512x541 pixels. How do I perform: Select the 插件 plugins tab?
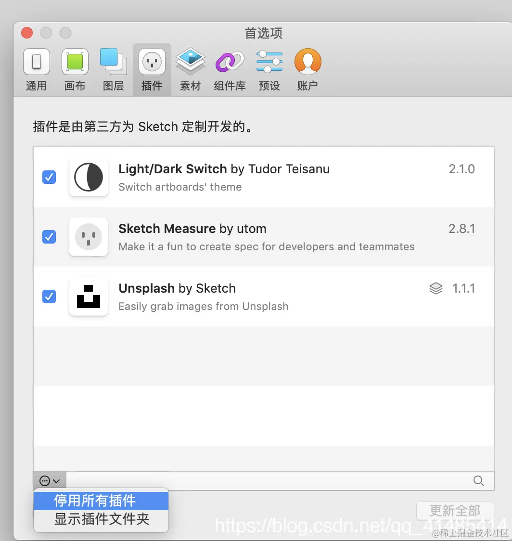[152, 70]
